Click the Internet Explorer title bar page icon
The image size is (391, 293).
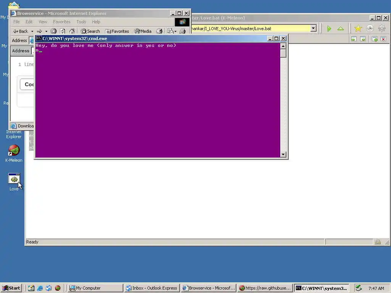[x=13, y=13]
